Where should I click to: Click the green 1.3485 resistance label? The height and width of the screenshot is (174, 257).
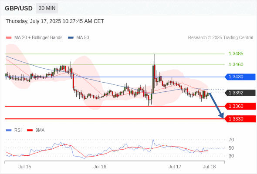(236, 54)
